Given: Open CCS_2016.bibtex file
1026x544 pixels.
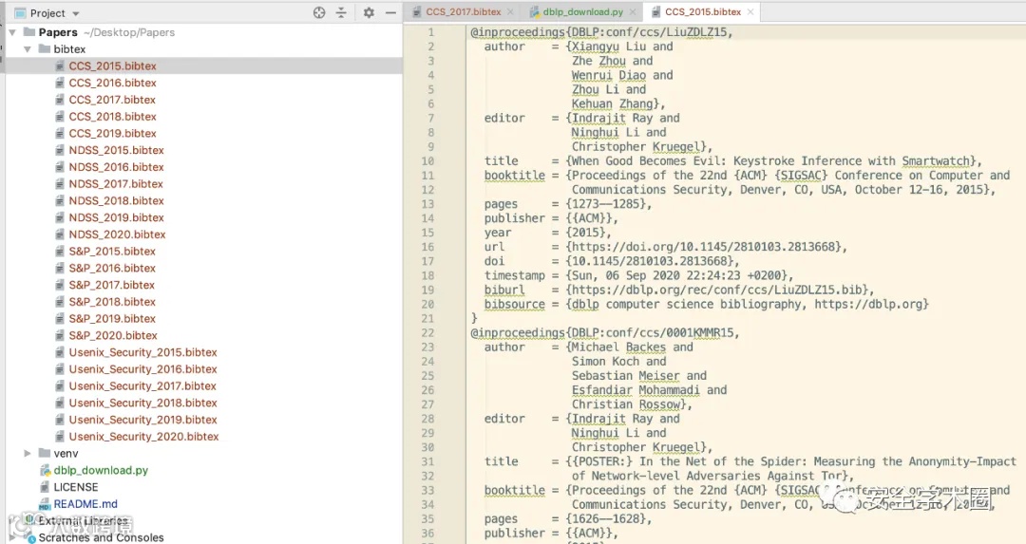Looking at the screenshot, I should point(112,83).
